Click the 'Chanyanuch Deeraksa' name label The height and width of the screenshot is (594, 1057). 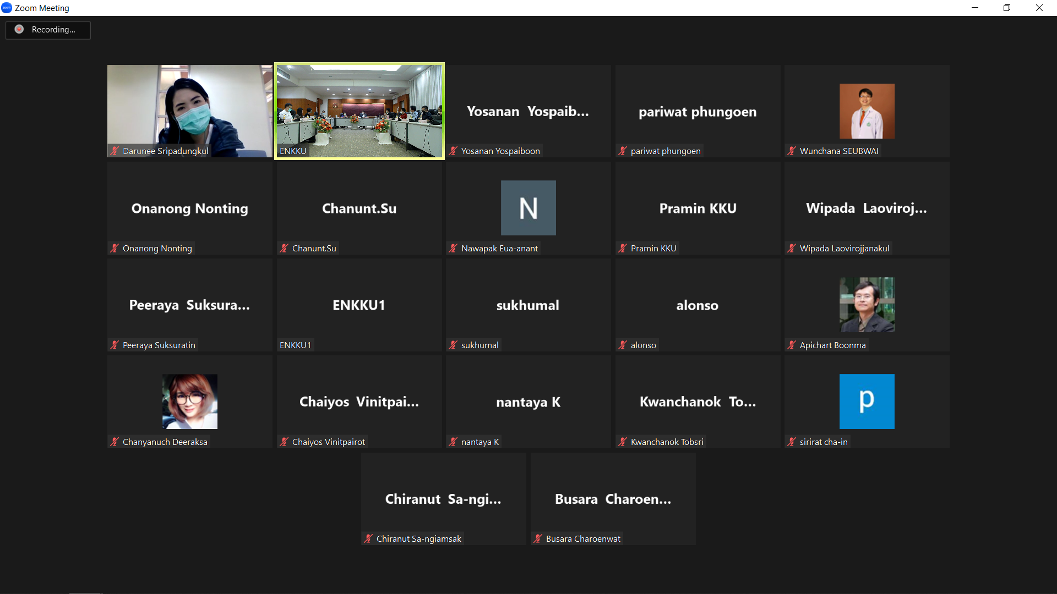[x=165, y=442]
